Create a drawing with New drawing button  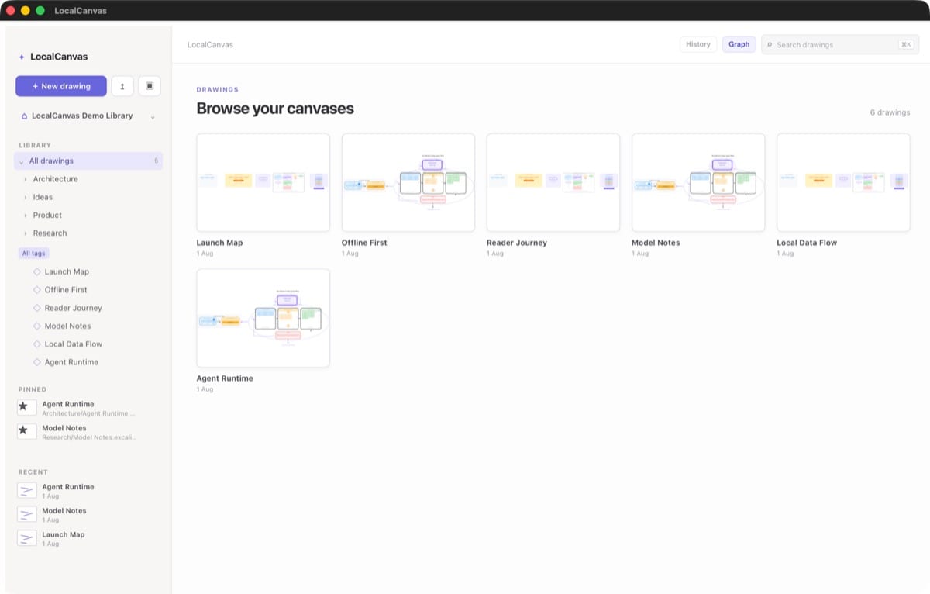61,86
